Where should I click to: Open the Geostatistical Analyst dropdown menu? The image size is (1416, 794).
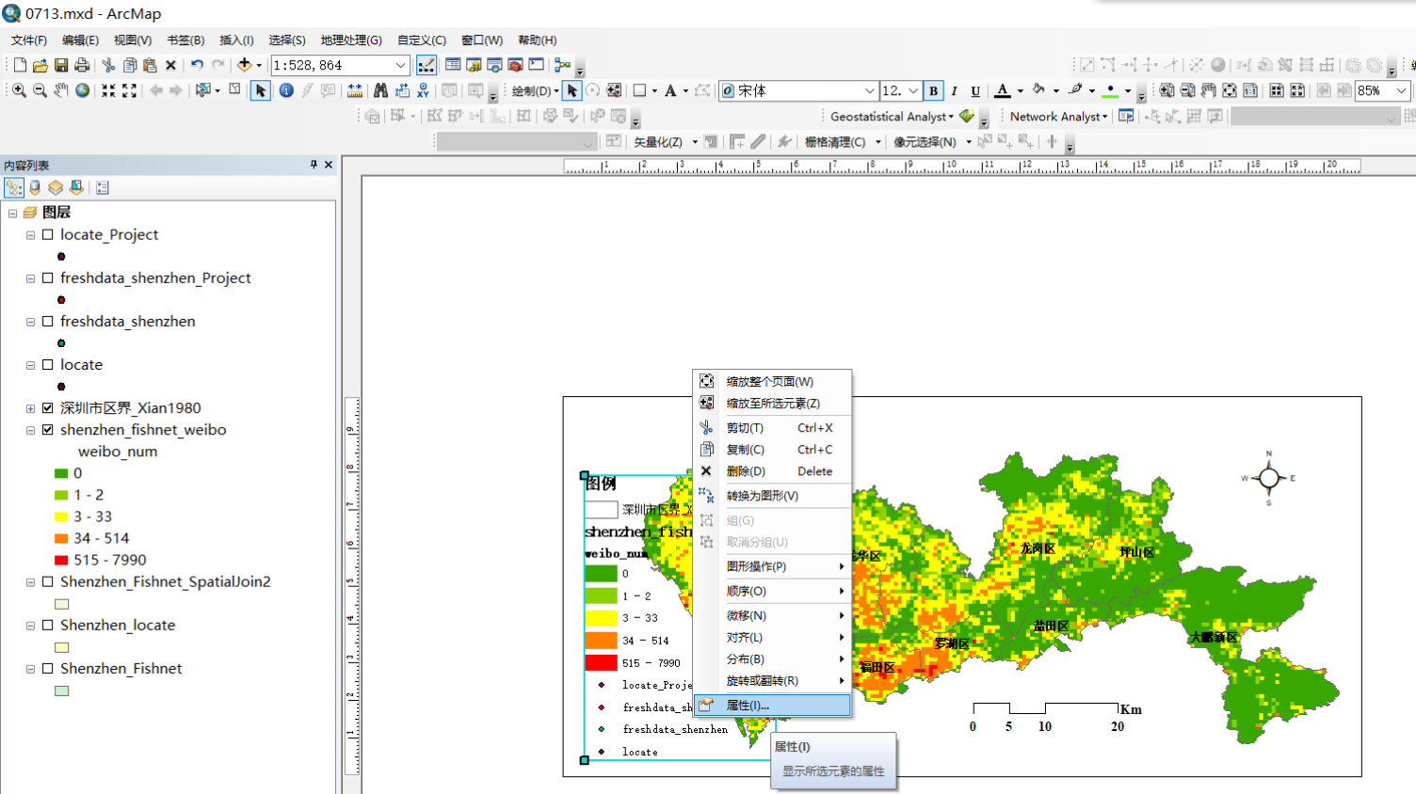[892, 116]
